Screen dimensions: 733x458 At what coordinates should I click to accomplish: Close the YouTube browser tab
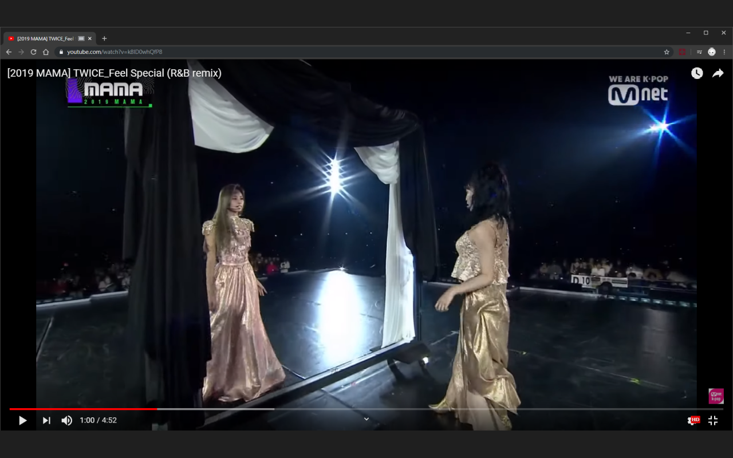(90, 38)
